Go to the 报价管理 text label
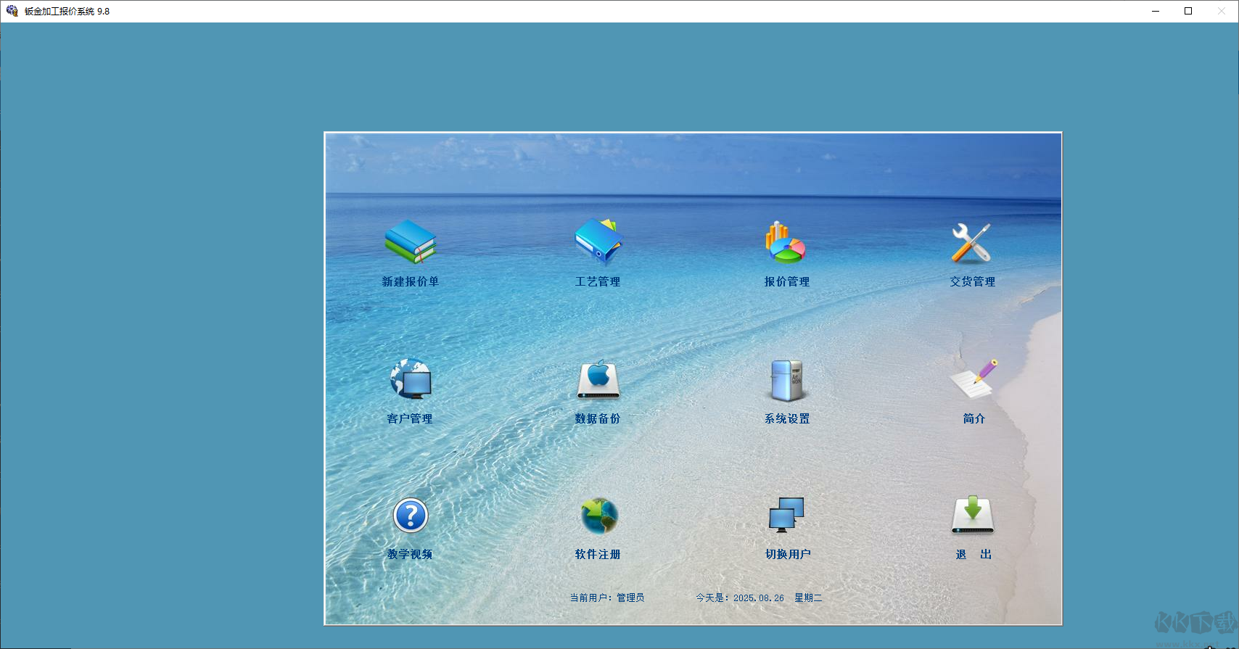This screenshot has width=1239, height=649. tap(787, 282)
